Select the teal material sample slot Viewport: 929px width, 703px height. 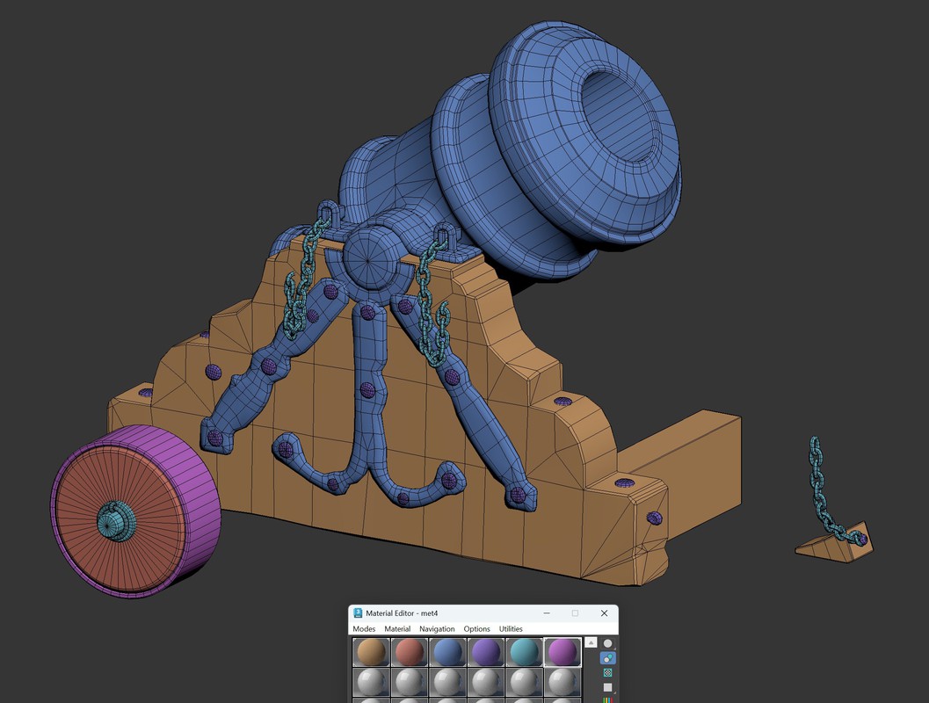tap(524, 651)
